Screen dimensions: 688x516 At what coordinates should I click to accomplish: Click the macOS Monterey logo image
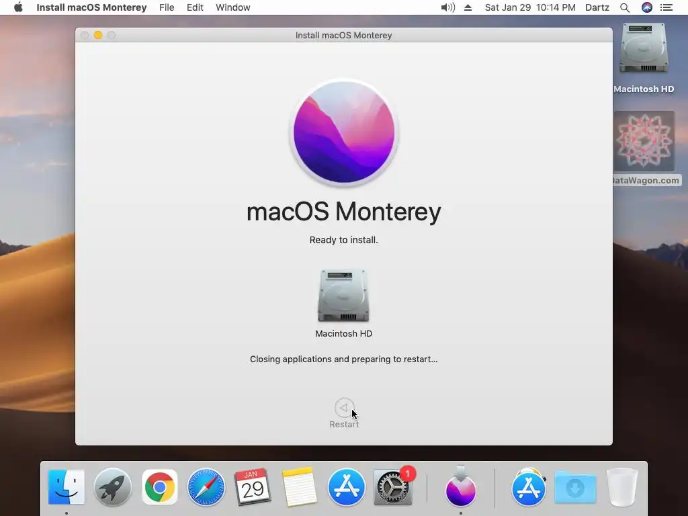click(344, 132)
